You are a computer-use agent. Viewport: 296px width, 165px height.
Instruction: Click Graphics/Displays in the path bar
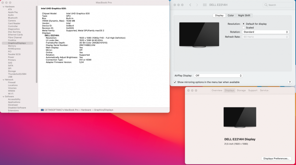[x=104, y=110]
